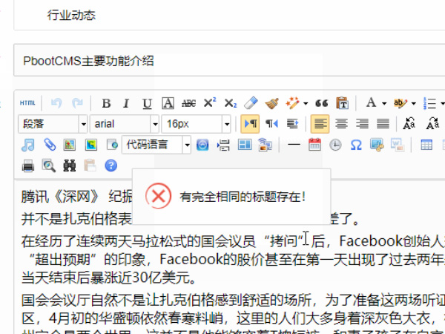Toggle left text alignment

point(320,124)
